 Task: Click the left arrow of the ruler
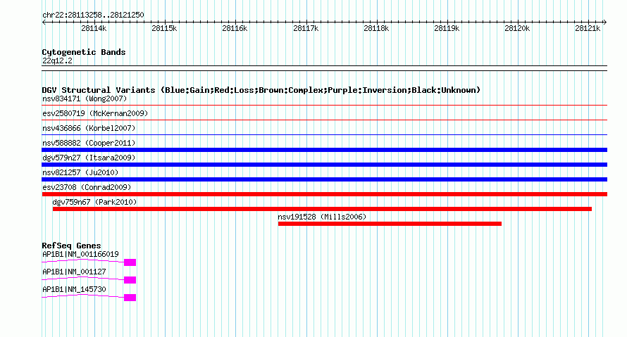tap(44, 22)
